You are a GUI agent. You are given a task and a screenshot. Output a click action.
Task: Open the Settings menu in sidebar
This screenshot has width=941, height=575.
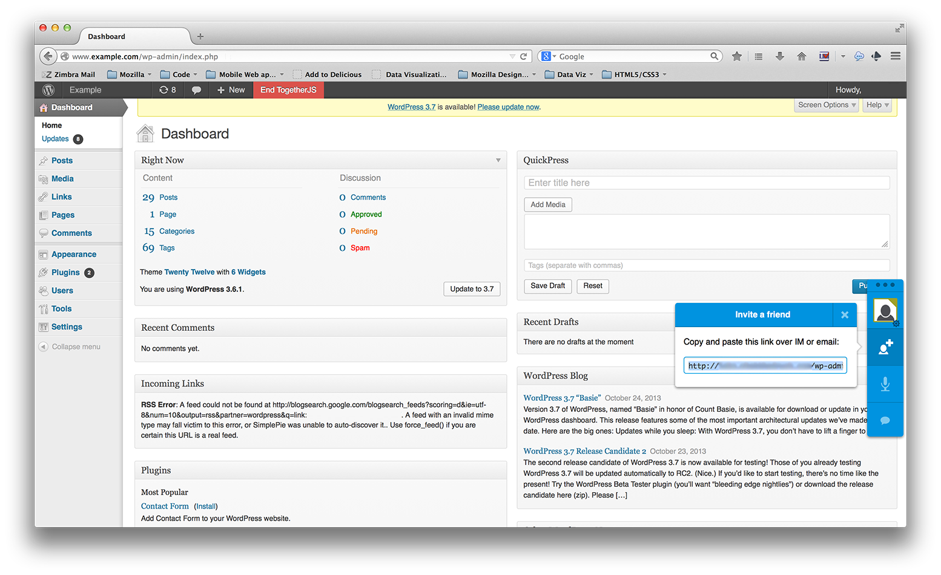[x=67, y=327]
